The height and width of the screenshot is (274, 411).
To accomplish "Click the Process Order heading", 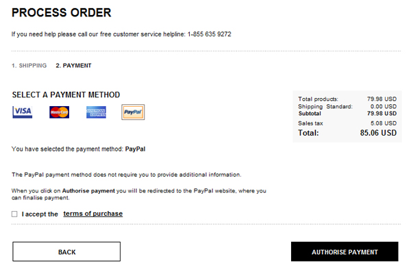I will 62,13.
